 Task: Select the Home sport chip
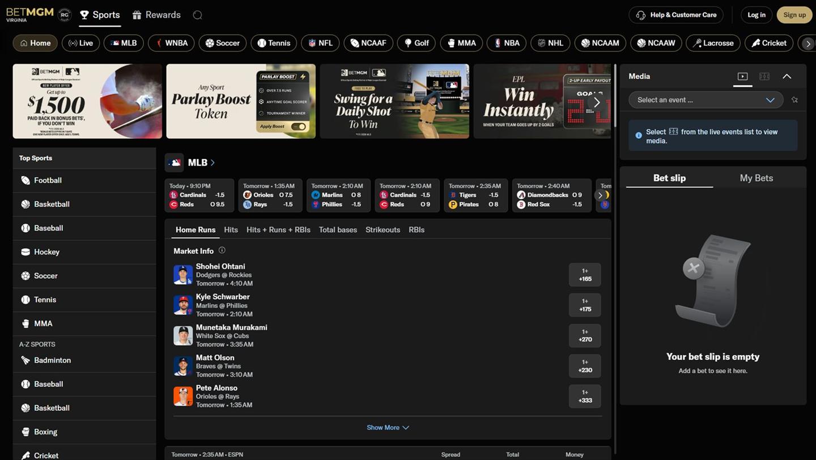pyautogui.click(x=35, y=43)
